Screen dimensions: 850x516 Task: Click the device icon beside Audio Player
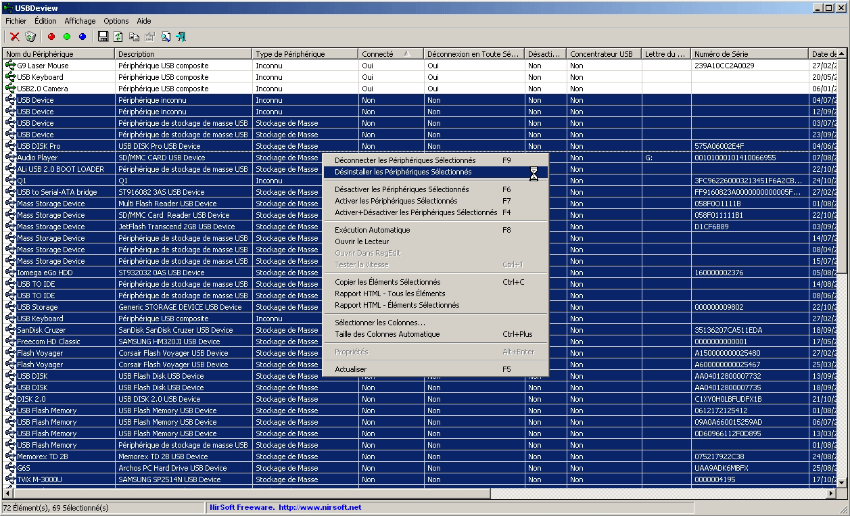(x=10, y=158)
